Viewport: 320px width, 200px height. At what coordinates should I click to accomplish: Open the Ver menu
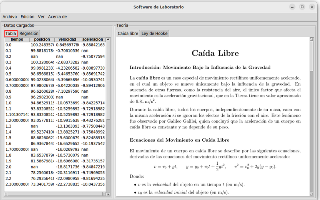(x=41, y=17)
